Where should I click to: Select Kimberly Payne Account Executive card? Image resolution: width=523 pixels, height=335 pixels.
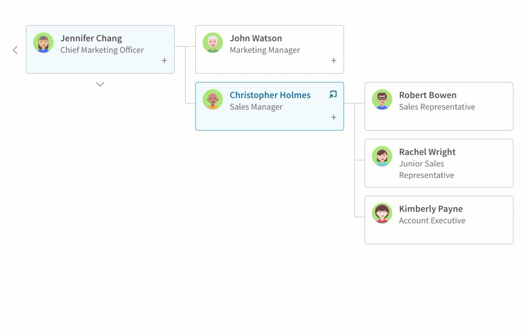click(439, 220)
